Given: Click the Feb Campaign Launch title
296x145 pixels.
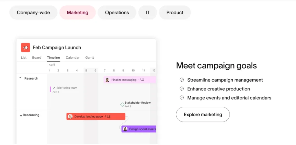Looking at the screenshot, I should click(x=57, y=47).
